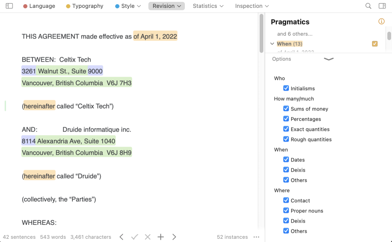The image size is (392, 242).
Task: Click the plus icon in bottom bar
Action: pos(161,237)
